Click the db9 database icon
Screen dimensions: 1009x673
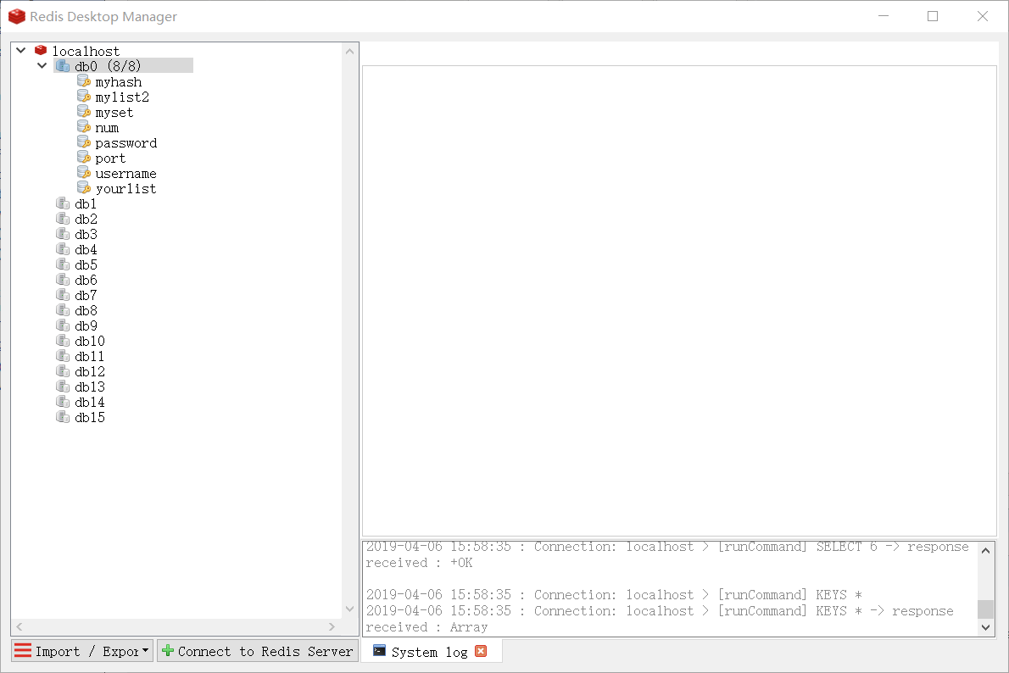tap(63, 325)
